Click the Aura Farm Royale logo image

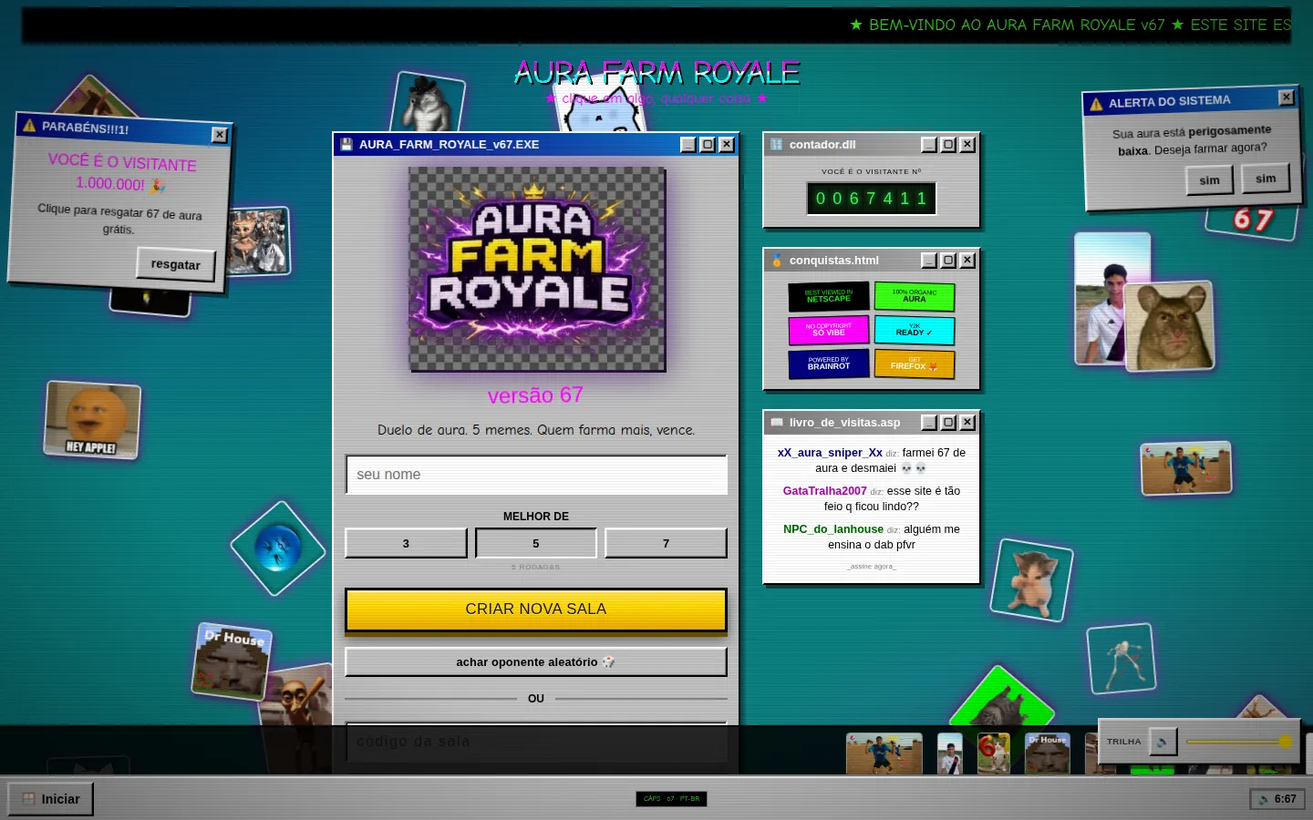(536, 270)
